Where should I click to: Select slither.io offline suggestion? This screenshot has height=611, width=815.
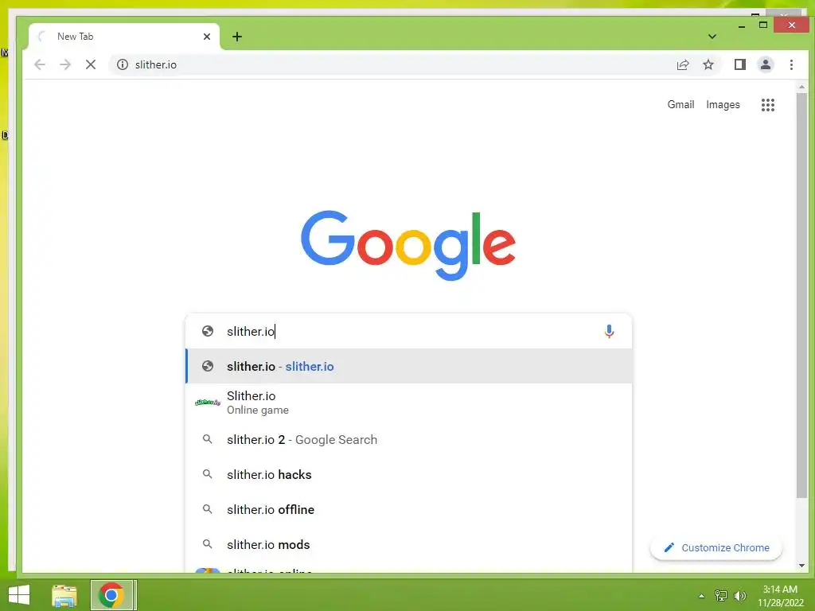coord(408,509)
